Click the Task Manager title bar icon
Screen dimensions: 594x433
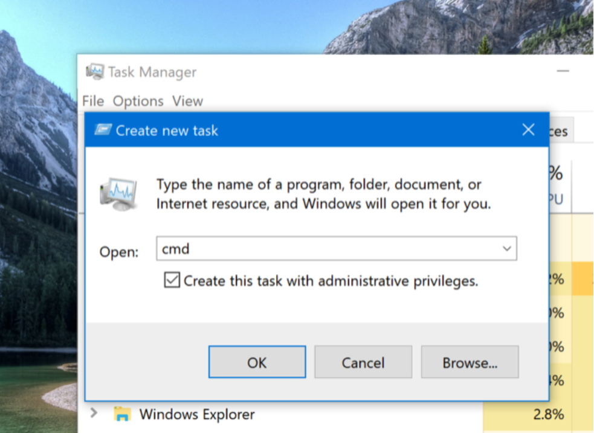tap(95, 71)
